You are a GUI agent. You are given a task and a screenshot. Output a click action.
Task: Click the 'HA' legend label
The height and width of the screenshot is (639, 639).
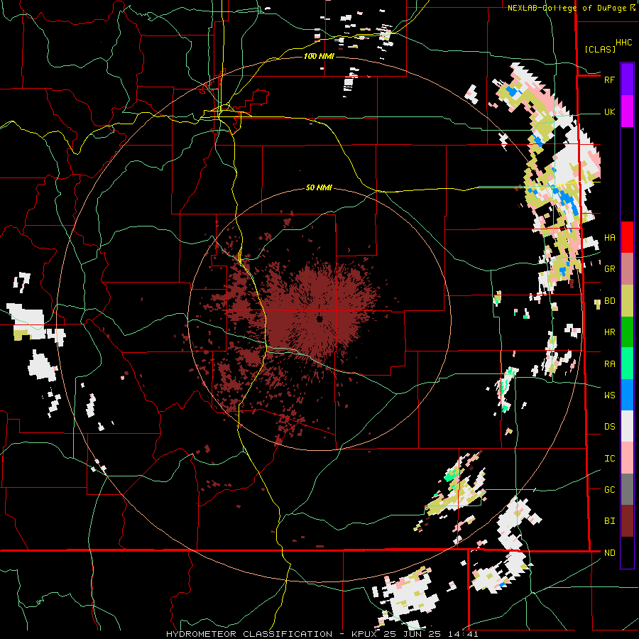click(x=609, y=238)
